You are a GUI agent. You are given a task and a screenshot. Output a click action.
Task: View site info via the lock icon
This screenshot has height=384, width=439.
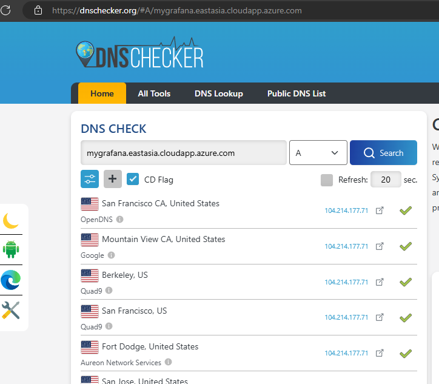click(38, 11)
